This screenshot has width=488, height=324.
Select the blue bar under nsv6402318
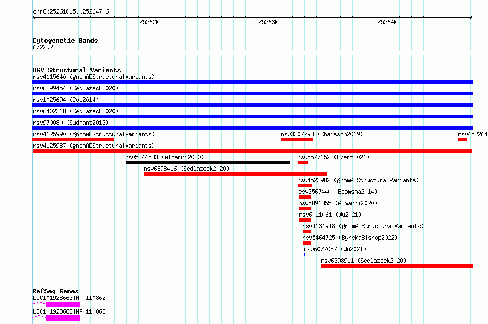tap(252, 117)
